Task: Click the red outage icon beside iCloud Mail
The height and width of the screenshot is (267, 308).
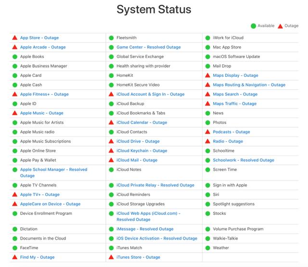Action: point(111,160)
